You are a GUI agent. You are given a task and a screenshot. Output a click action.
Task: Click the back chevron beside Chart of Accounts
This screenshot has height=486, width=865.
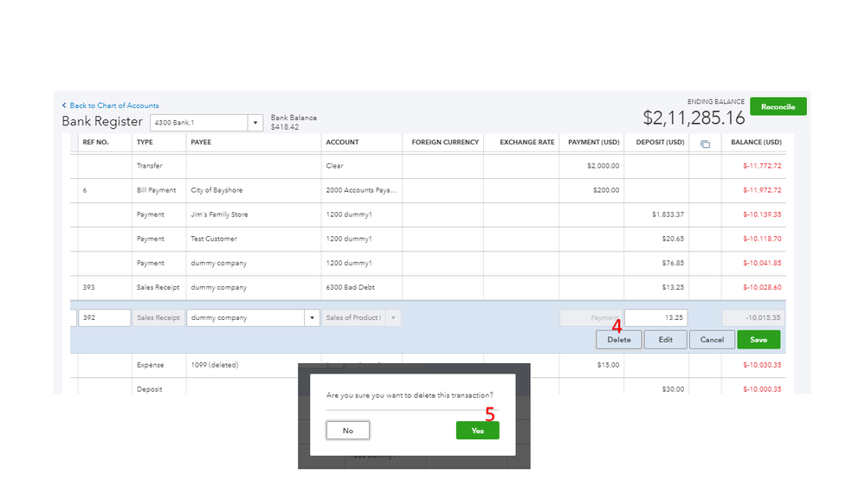click(x=64, y=106)
